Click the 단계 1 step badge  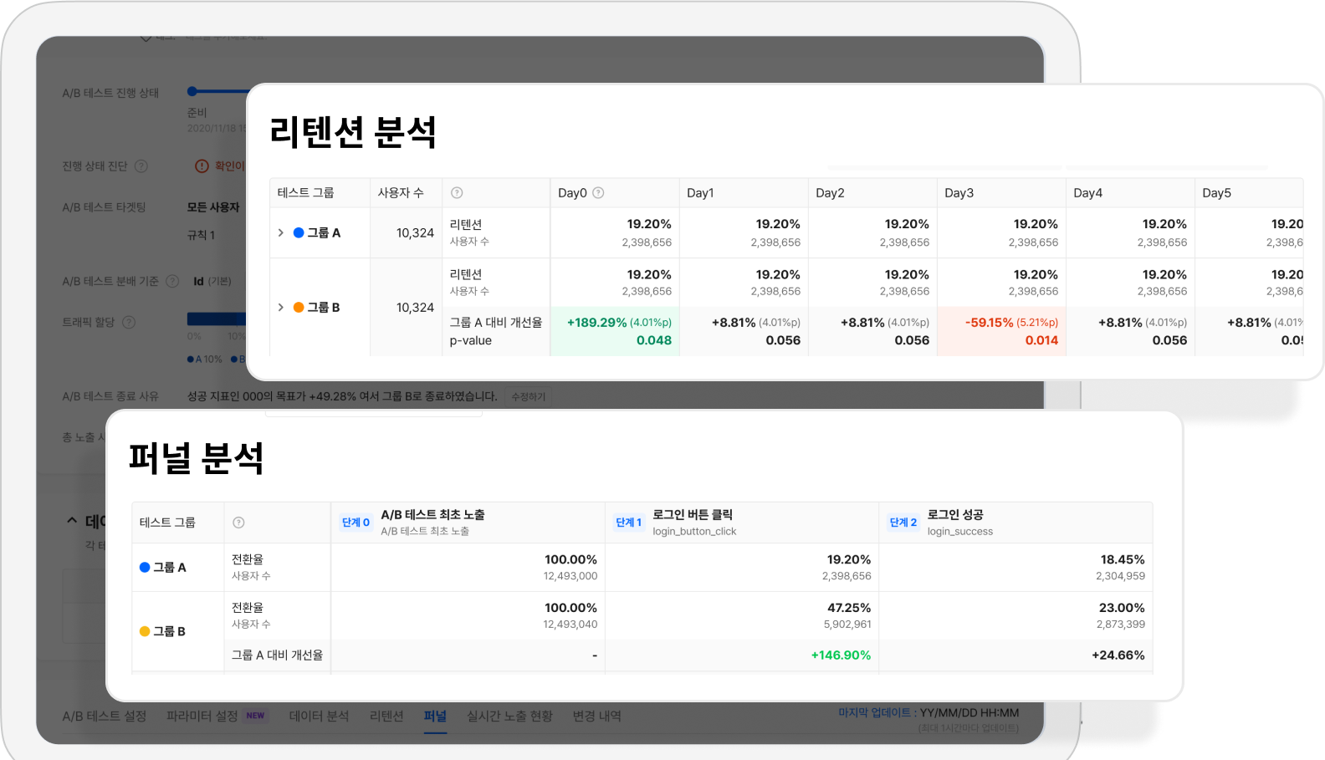[628, 523]
